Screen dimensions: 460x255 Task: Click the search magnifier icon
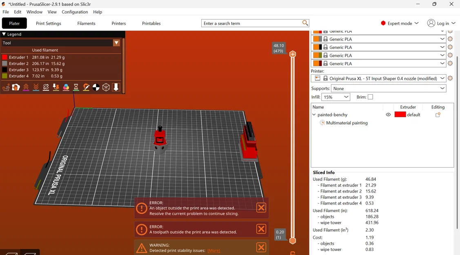(x=305, y=23)
